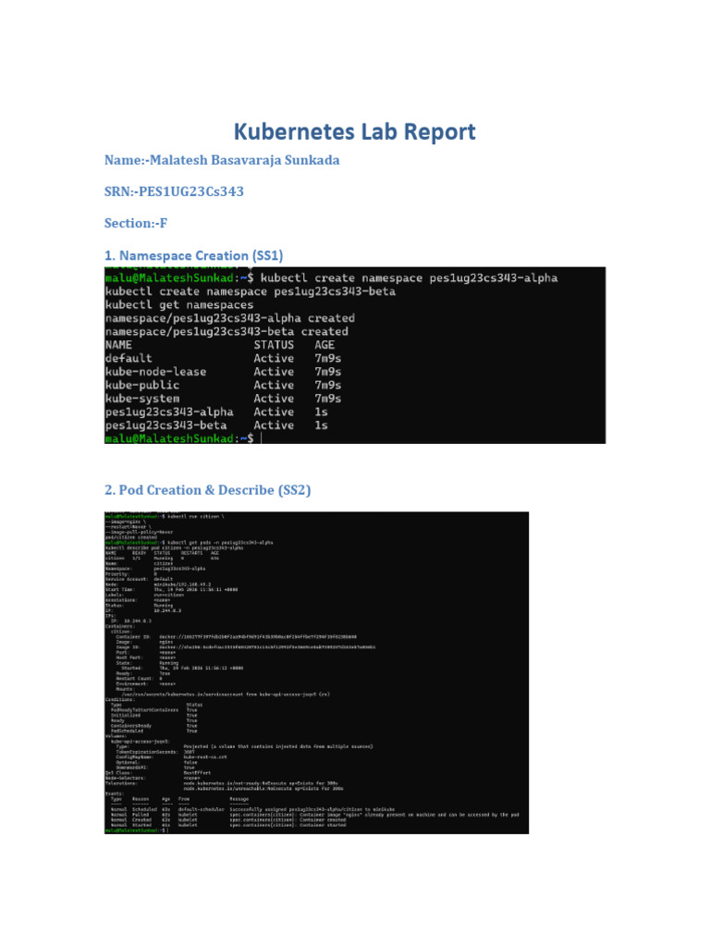
Task: Select the kube-node-lease namespace row
Action: (x=223, y=372)
